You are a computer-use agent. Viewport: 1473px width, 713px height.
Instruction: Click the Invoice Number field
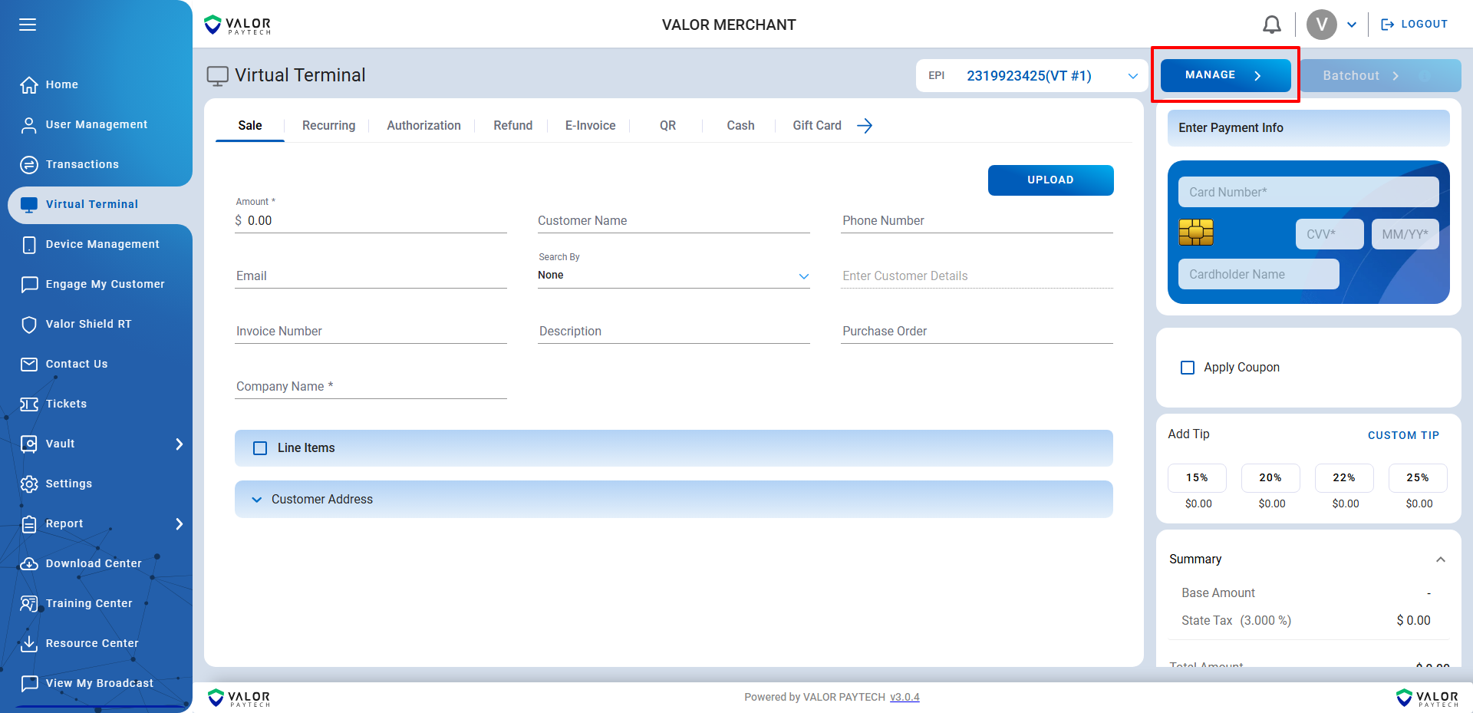[371, 332]
